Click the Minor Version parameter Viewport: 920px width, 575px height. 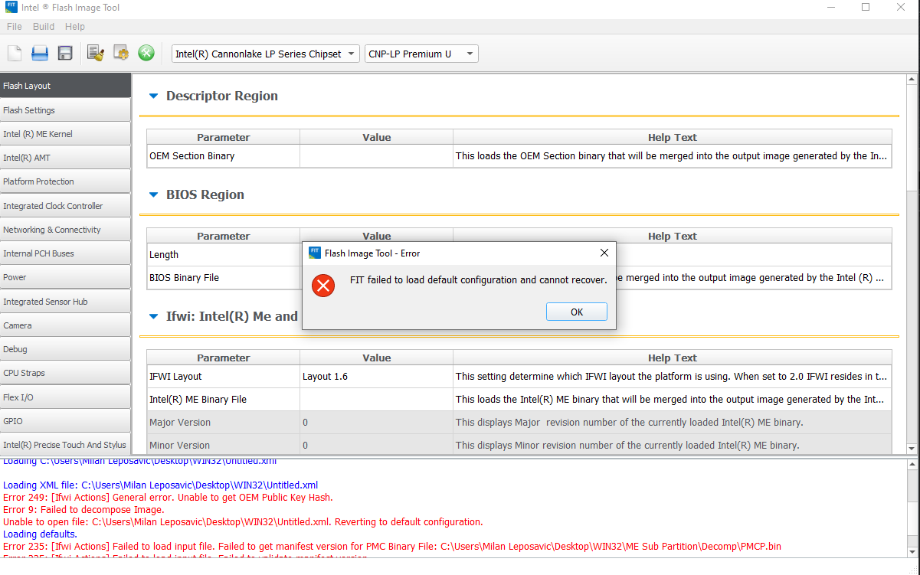point(223,445)
